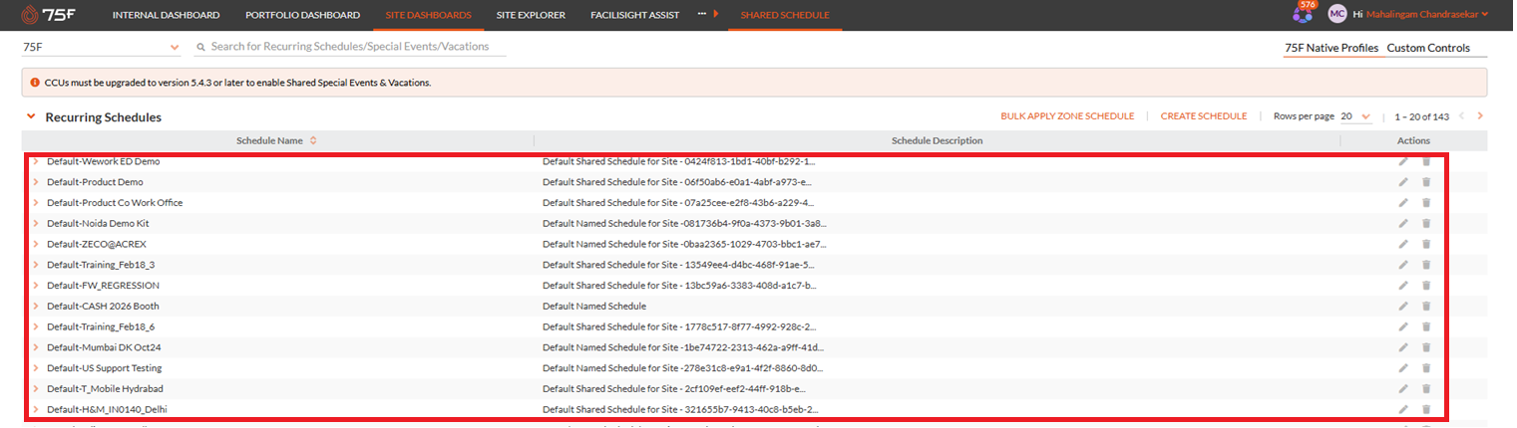
Task: Expand the Default-CASH 2026 Booth row
Action: click(x=35, y=306)
